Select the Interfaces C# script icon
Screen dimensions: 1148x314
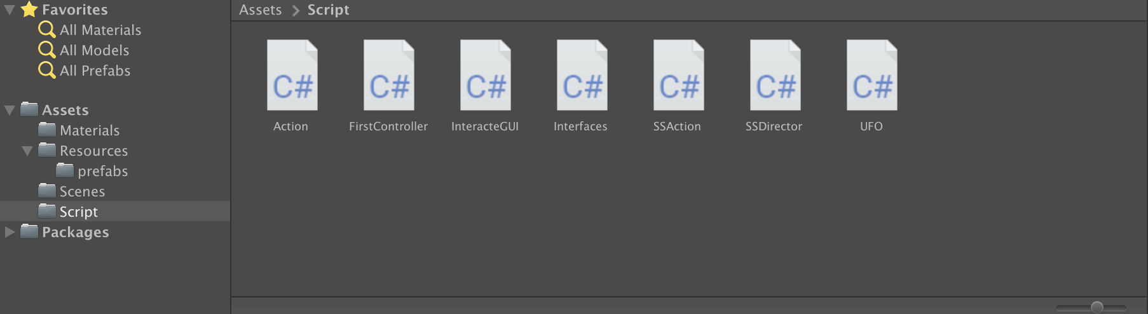pos(582,76)
